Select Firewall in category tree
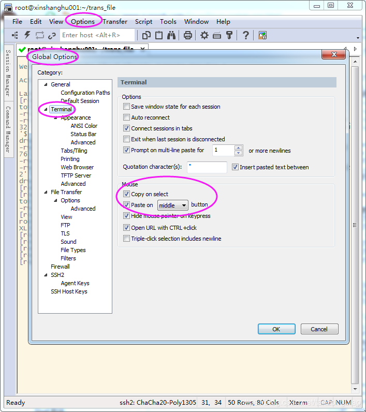366x412 pixels. [60, 267]
